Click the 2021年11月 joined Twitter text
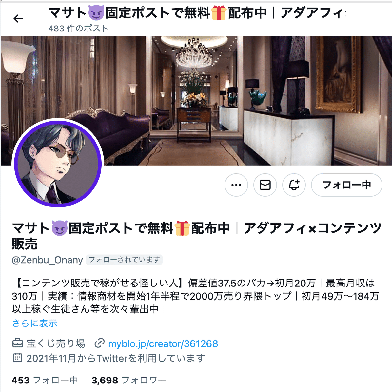Screen dimensions: 392x392 pos(116,358)
